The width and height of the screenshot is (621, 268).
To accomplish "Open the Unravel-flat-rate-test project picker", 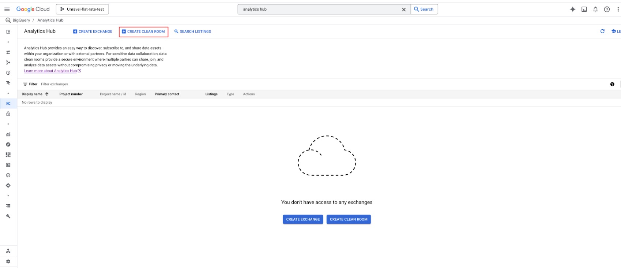I will pos(82,9).
